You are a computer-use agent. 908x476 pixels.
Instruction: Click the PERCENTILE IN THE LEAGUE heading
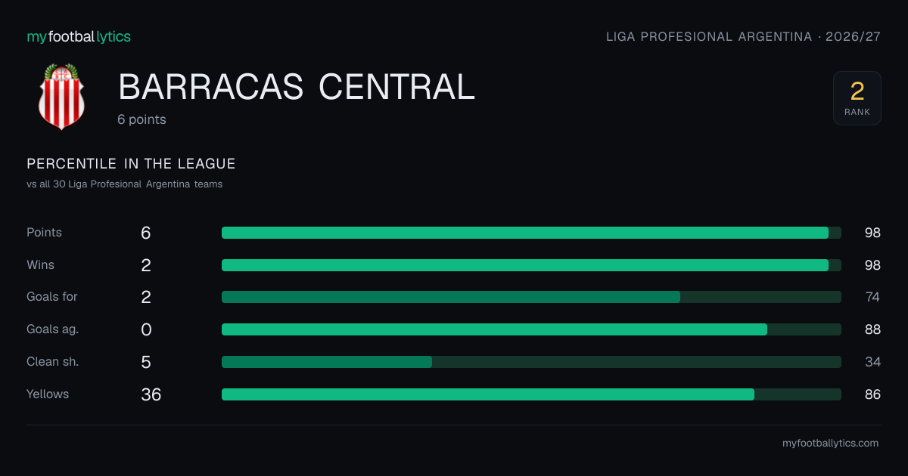pos(131,164)
